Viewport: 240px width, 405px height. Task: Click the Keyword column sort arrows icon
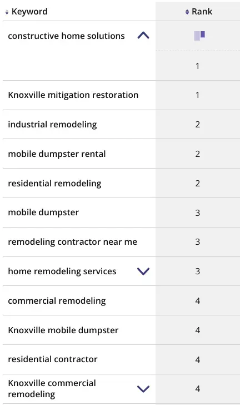click(x=7, y=12)
